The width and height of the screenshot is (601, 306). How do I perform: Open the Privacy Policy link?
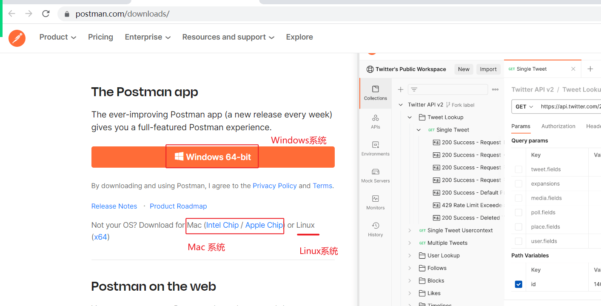click(x=275, y=186)
